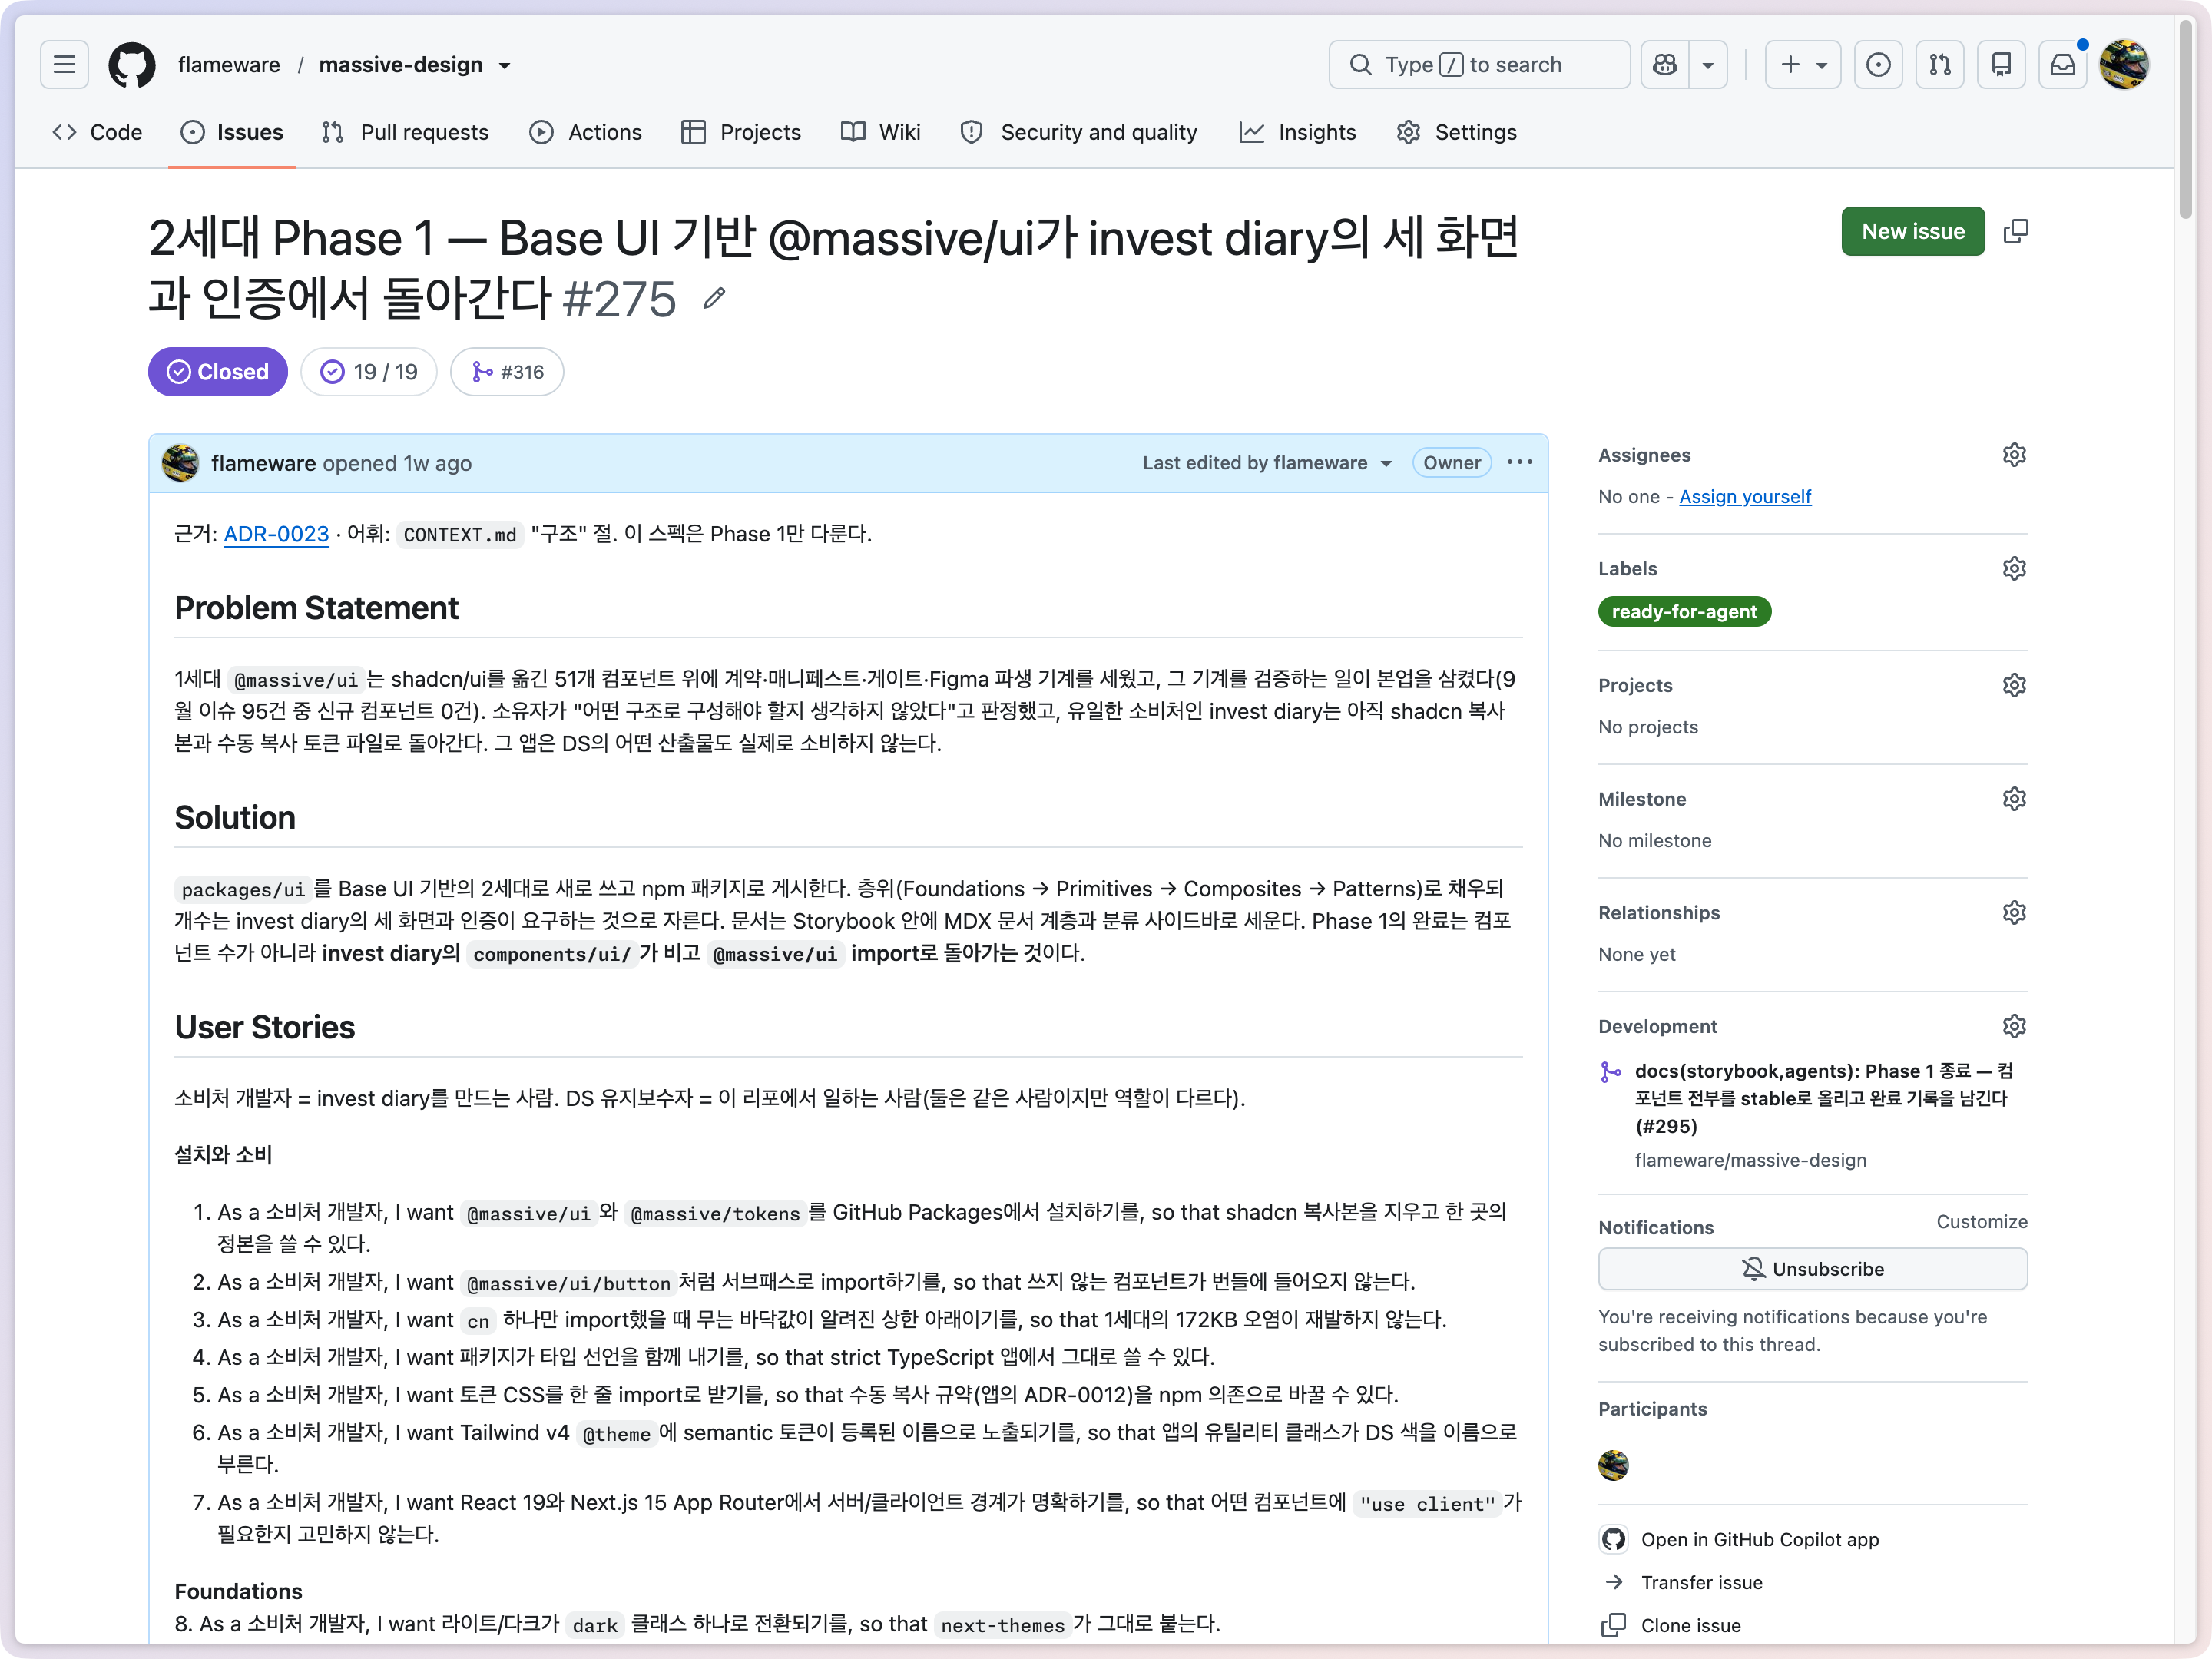Click the Solution heading

[235, 818]
